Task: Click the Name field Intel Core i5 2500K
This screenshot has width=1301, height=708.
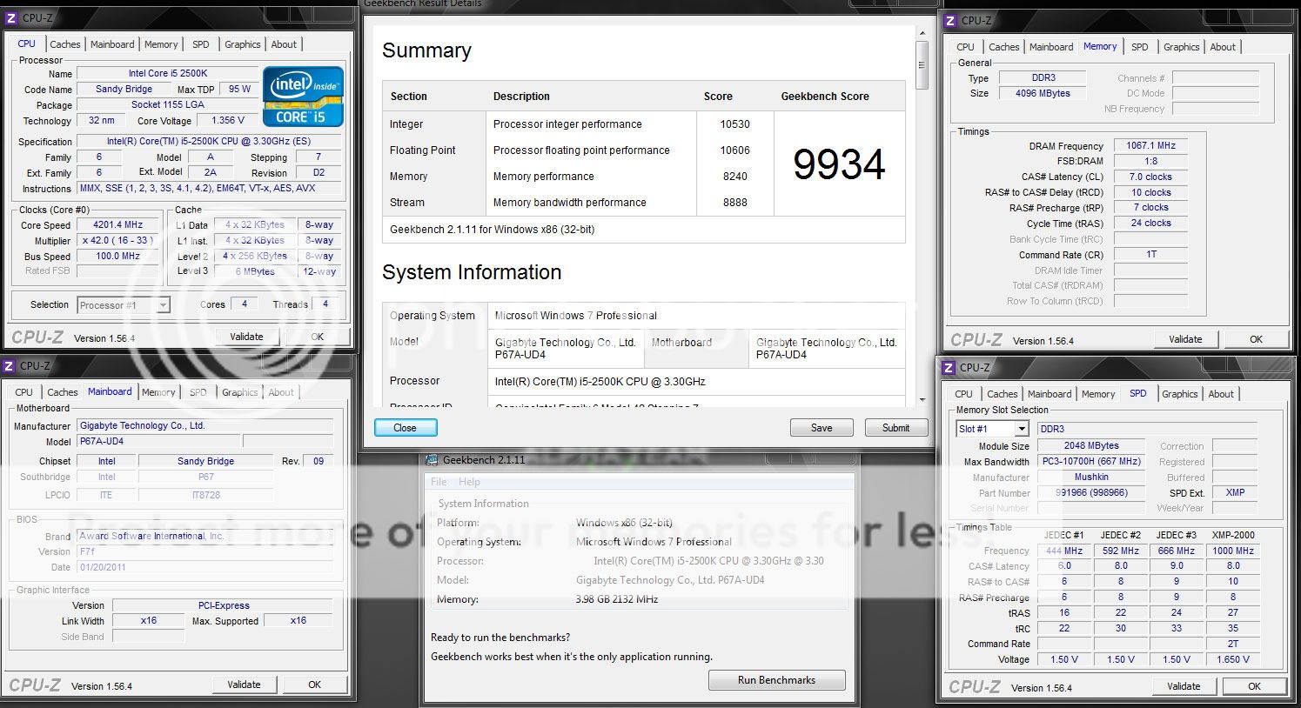Action: 168,74
